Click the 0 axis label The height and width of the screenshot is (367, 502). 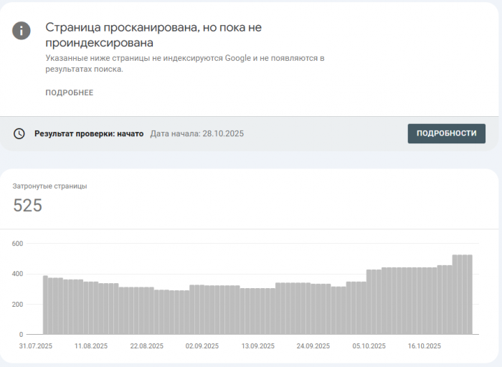point(21,334)
